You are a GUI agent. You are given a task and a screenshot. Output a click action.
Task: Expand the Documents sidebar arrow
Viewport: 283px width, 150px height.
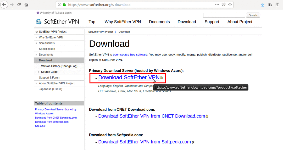pyautogui.click(x=36, y=54)
